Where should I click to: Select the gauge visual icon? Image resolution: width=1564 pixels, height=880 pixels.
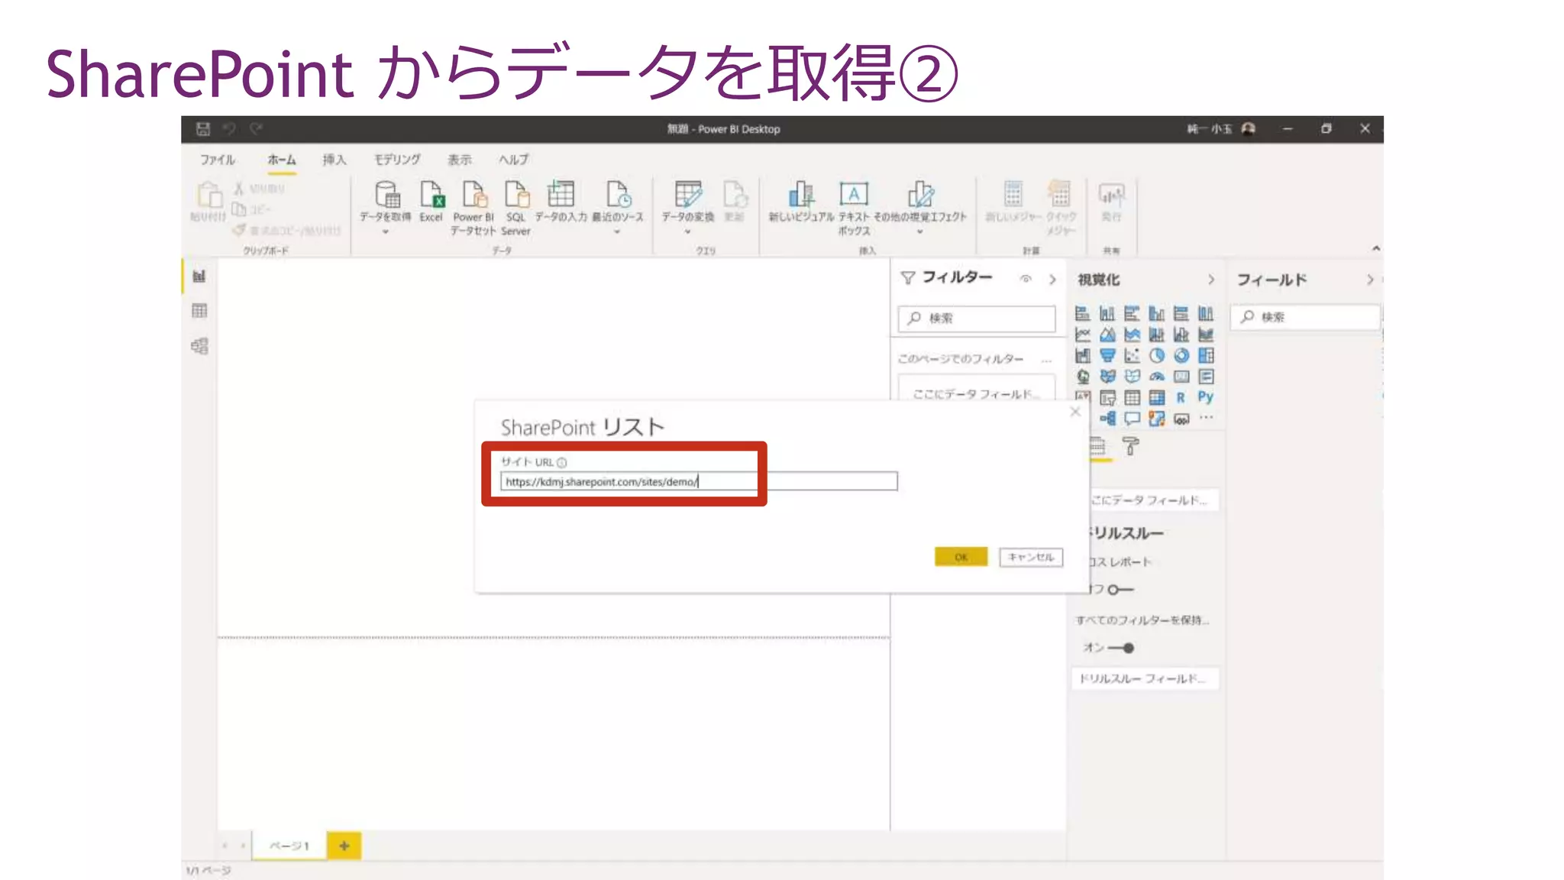tap(1157, 377)
